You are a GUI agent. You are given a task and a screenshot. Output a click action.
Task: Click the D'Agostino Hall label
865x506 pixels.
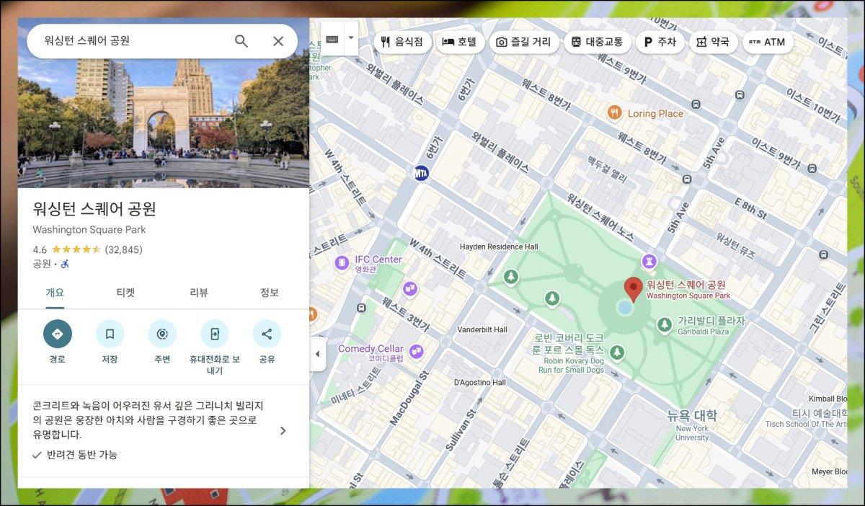pyautogui.click(x=480, y=382)
